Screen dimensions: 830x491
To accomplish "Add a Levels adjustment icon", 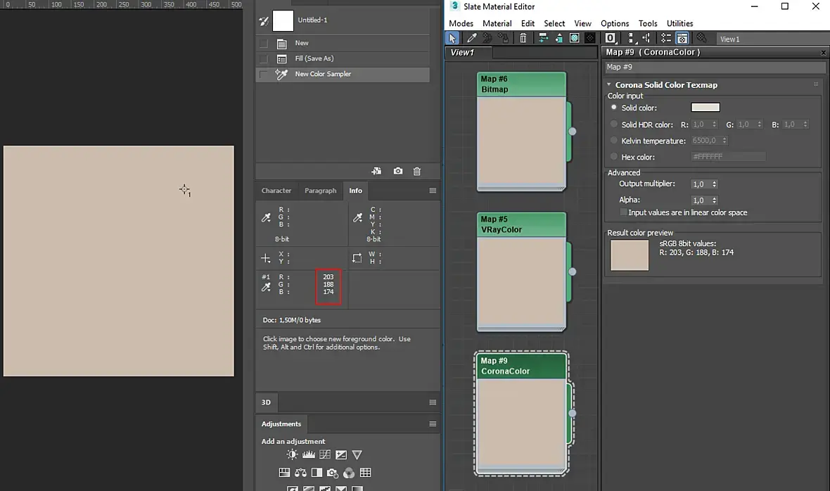I will [x=308, y=454].
